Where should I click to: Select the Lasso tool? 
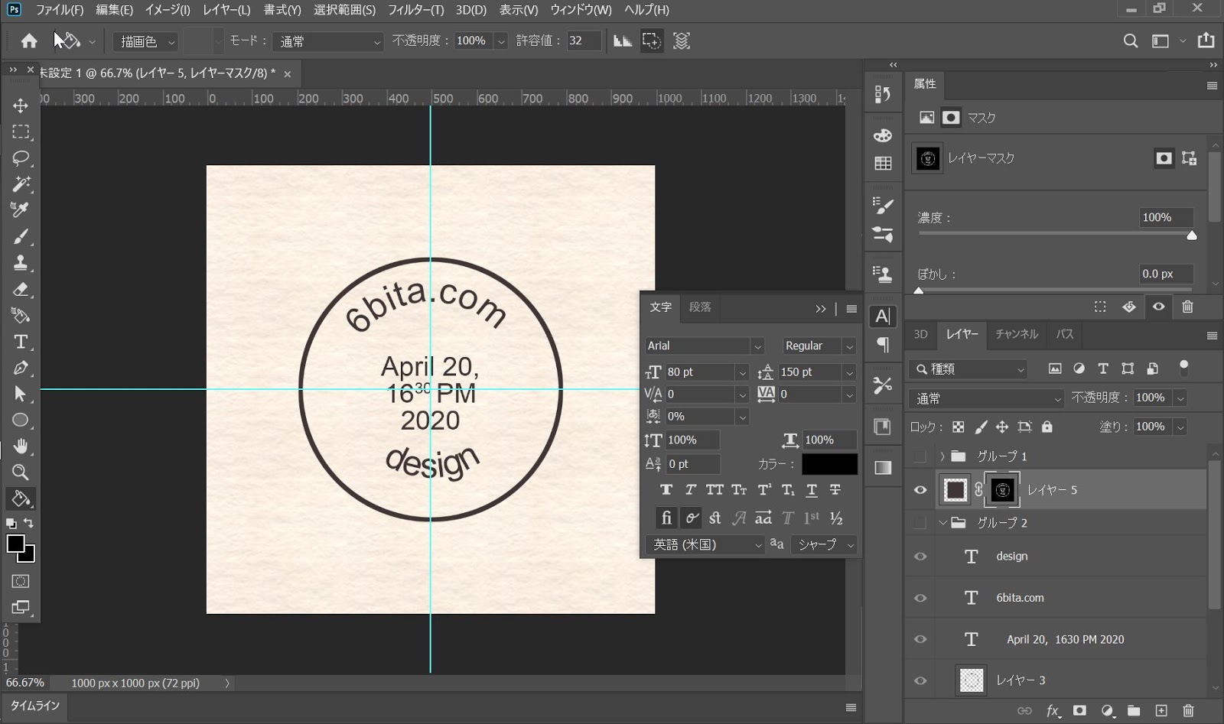tap(21, 158)
